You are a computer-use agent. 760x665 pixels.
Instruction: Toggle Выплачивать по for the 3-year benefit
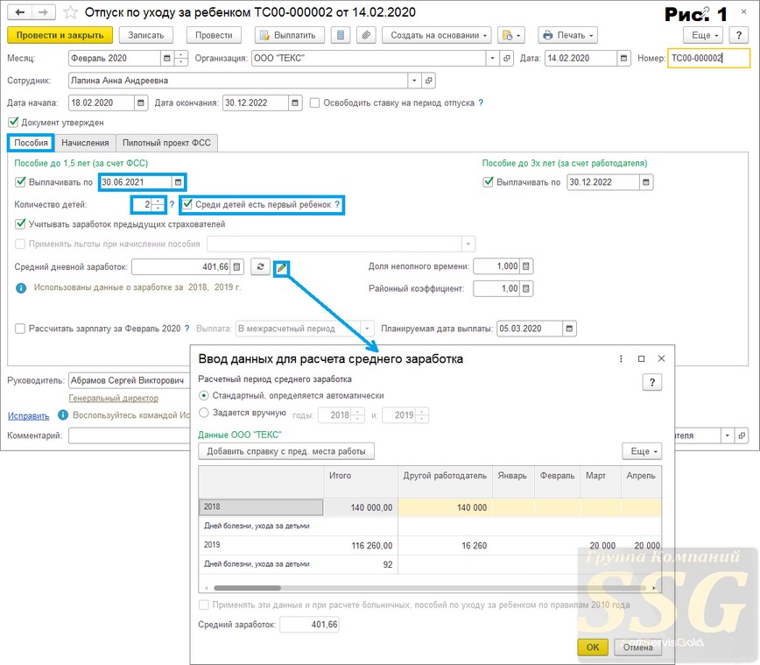[488, 182]
